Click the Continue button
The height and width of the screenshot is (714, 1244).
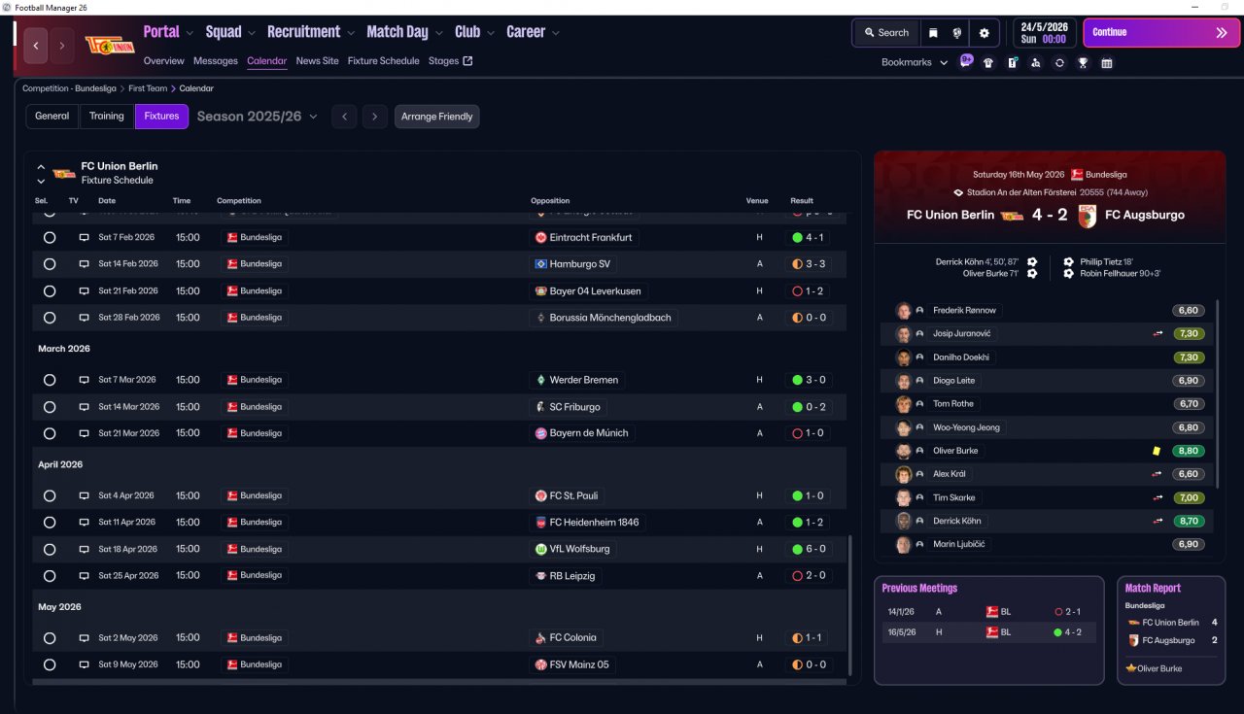pyautogui.click(x=1161, y=33)
